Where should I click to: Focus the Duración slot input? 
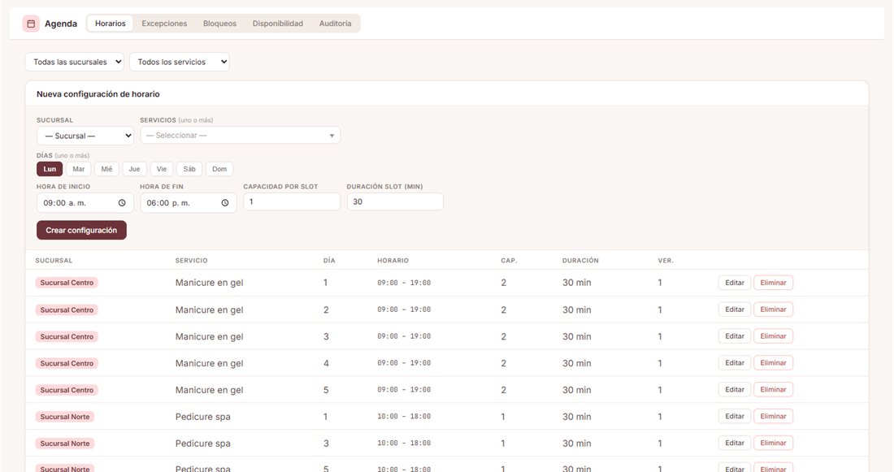tap(395, 201)
